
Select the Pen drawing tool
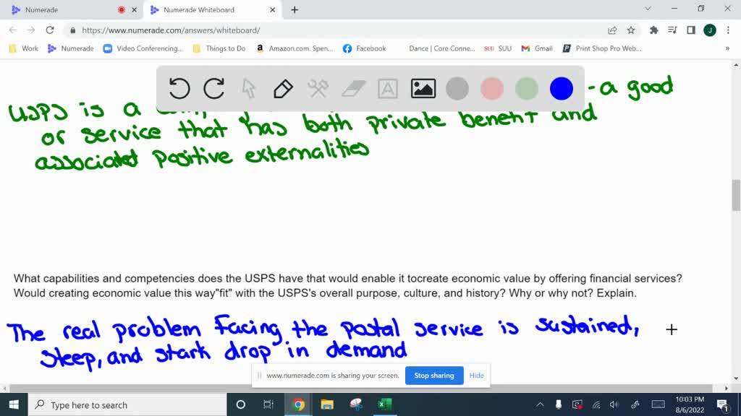click(x=282, y=88)
